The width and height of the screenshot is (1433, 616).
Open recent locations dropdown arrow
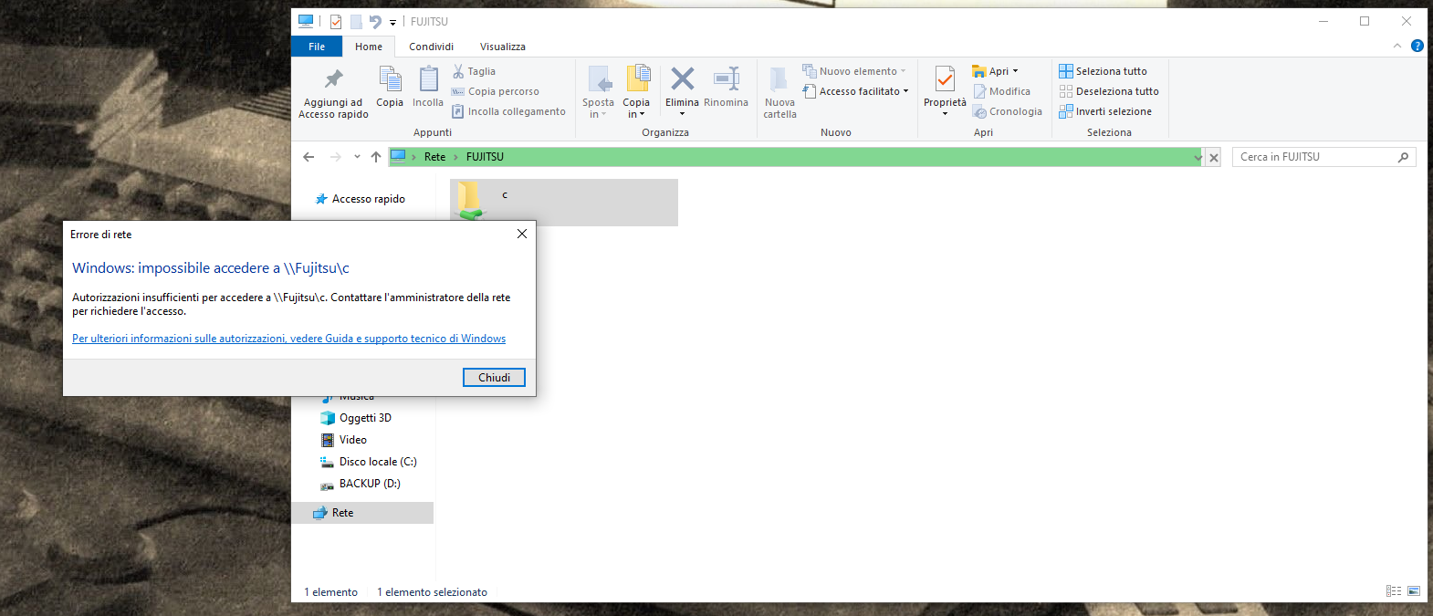357,157
